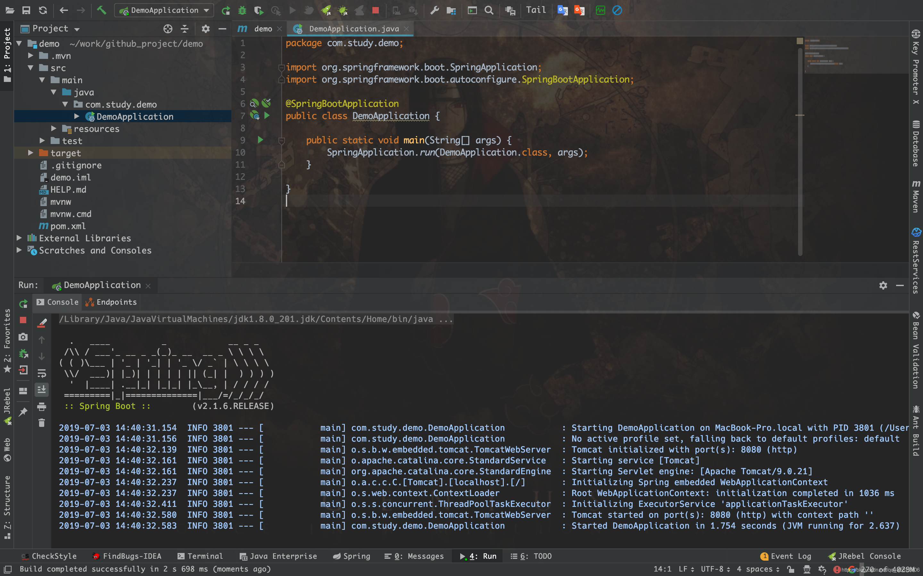Toggle scroll to end in console
The height and width of the screenshot is (576, 923).
click(x=42, y=389)
